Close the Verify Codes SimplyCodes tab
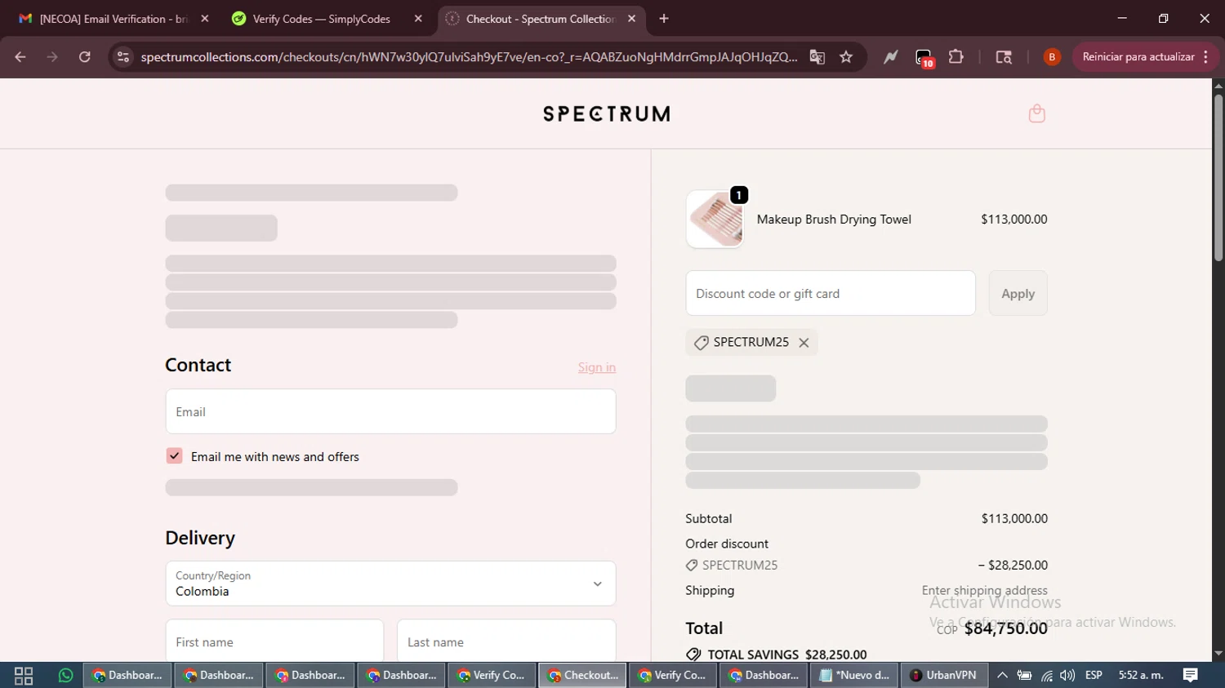Screen dimensions: 1225x688 point(419,19)
